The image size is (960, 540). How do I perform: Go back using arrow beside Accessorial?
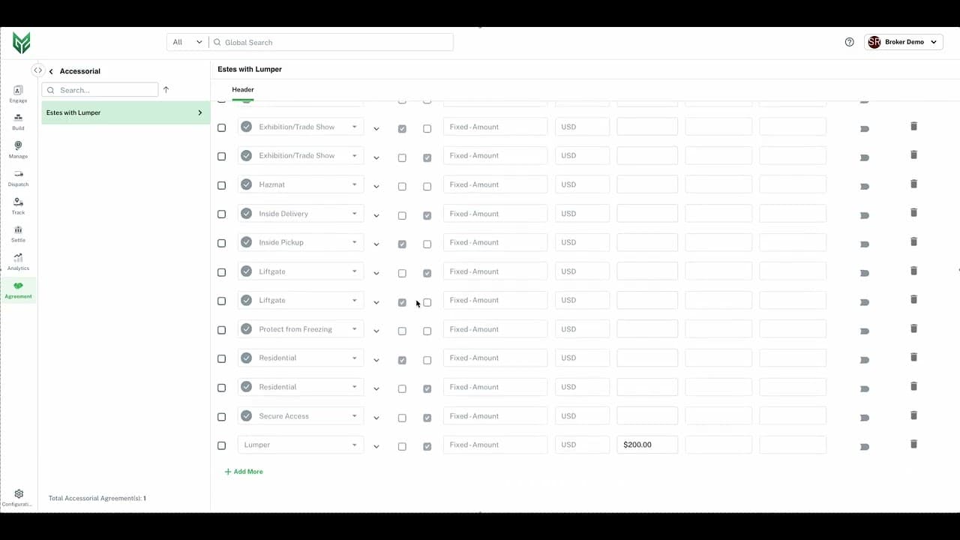click(x=51, y=71)
